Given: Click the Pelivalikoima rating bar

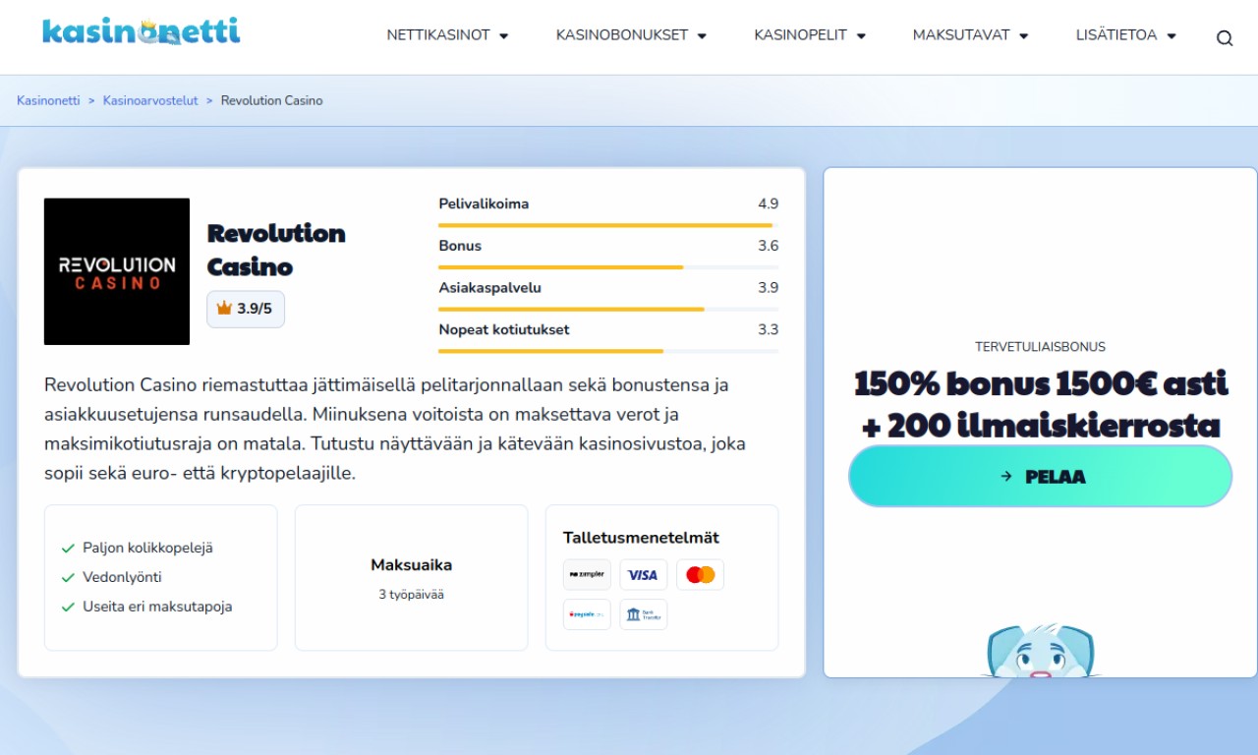Looking at the screenshot, I should (608, 225).
